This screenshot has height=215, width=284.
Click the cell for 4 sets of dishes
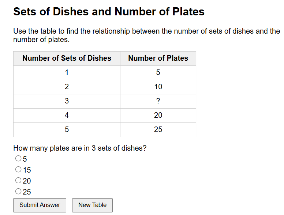click(x=67, y=116)
